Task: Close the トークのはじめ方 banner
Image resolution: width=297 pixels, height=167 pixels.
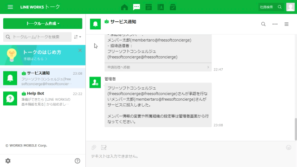Action: [x=80, y=51]
